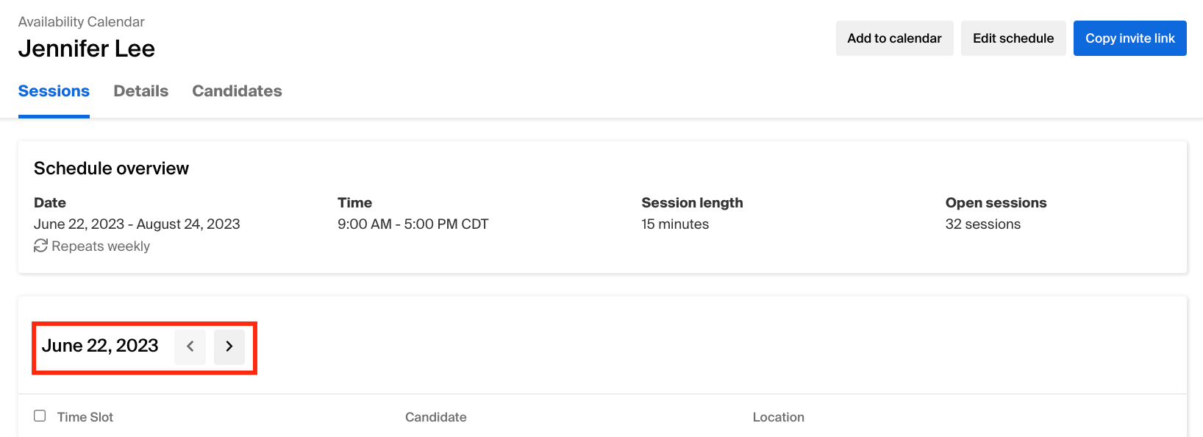Viewport: 1203px width, 437px height.
Task: Click the 15 minutes session length value
Action: [x=675, y=224]
